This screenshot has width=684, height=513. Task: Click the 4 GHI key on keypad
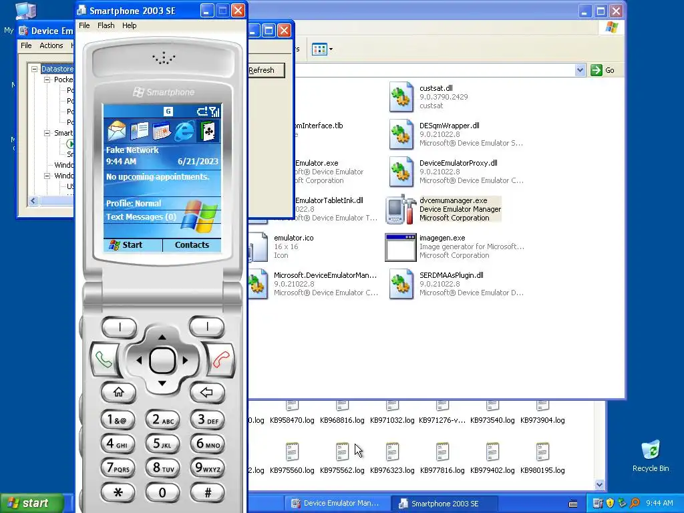pyautogui.click(x=118, y=444)
